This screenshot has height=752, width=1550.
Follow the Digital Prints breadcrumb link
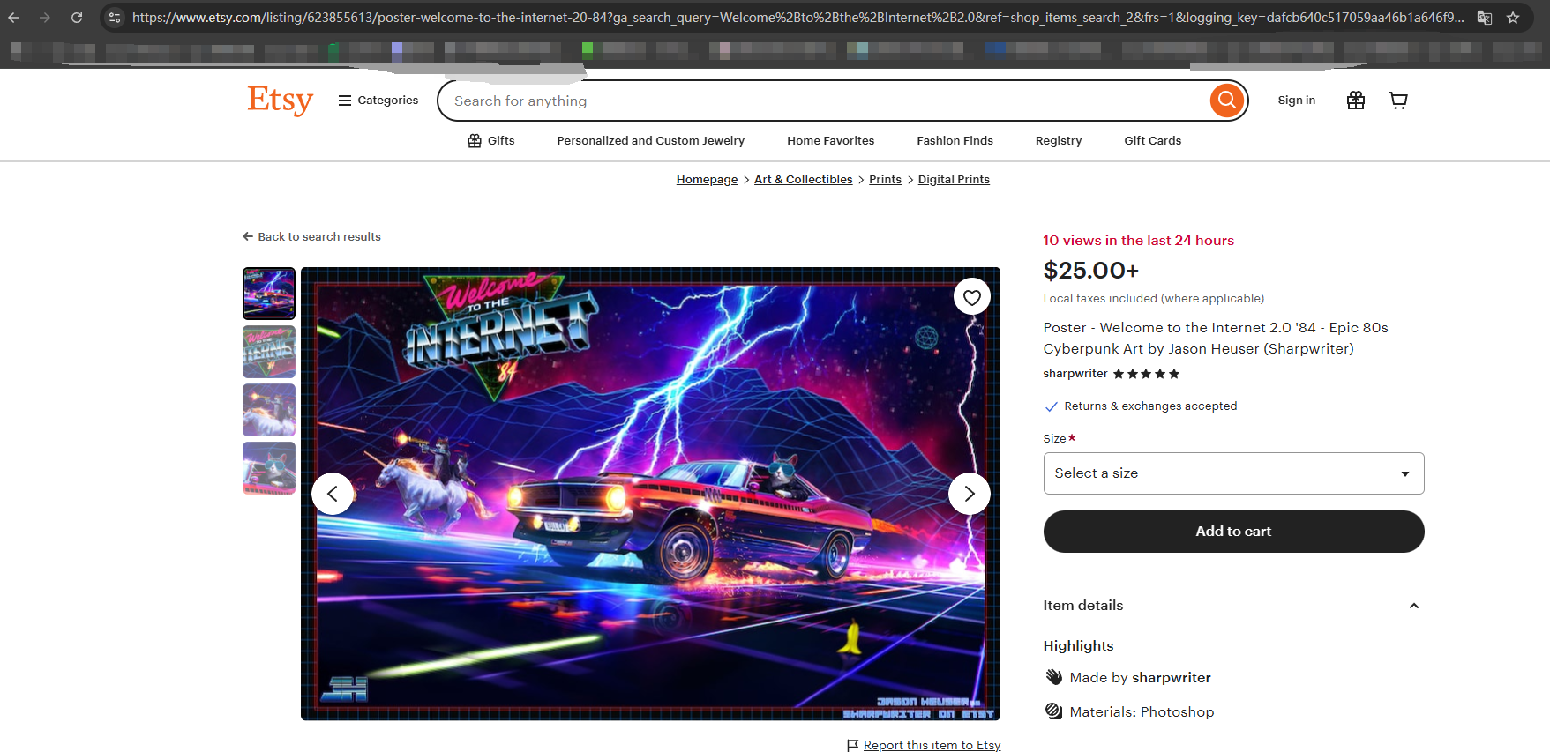pyautogui.click(x=954, y=180)
